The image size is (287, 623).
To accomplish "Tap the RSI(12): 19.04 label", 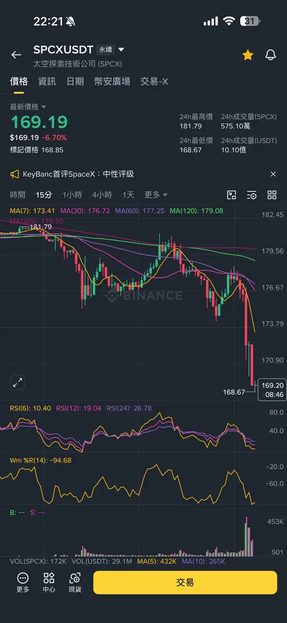I will coord(79,409).
